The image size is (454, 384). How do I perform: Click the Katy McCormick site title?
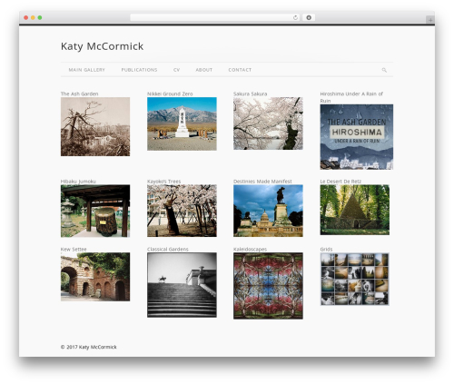point(102,46)
